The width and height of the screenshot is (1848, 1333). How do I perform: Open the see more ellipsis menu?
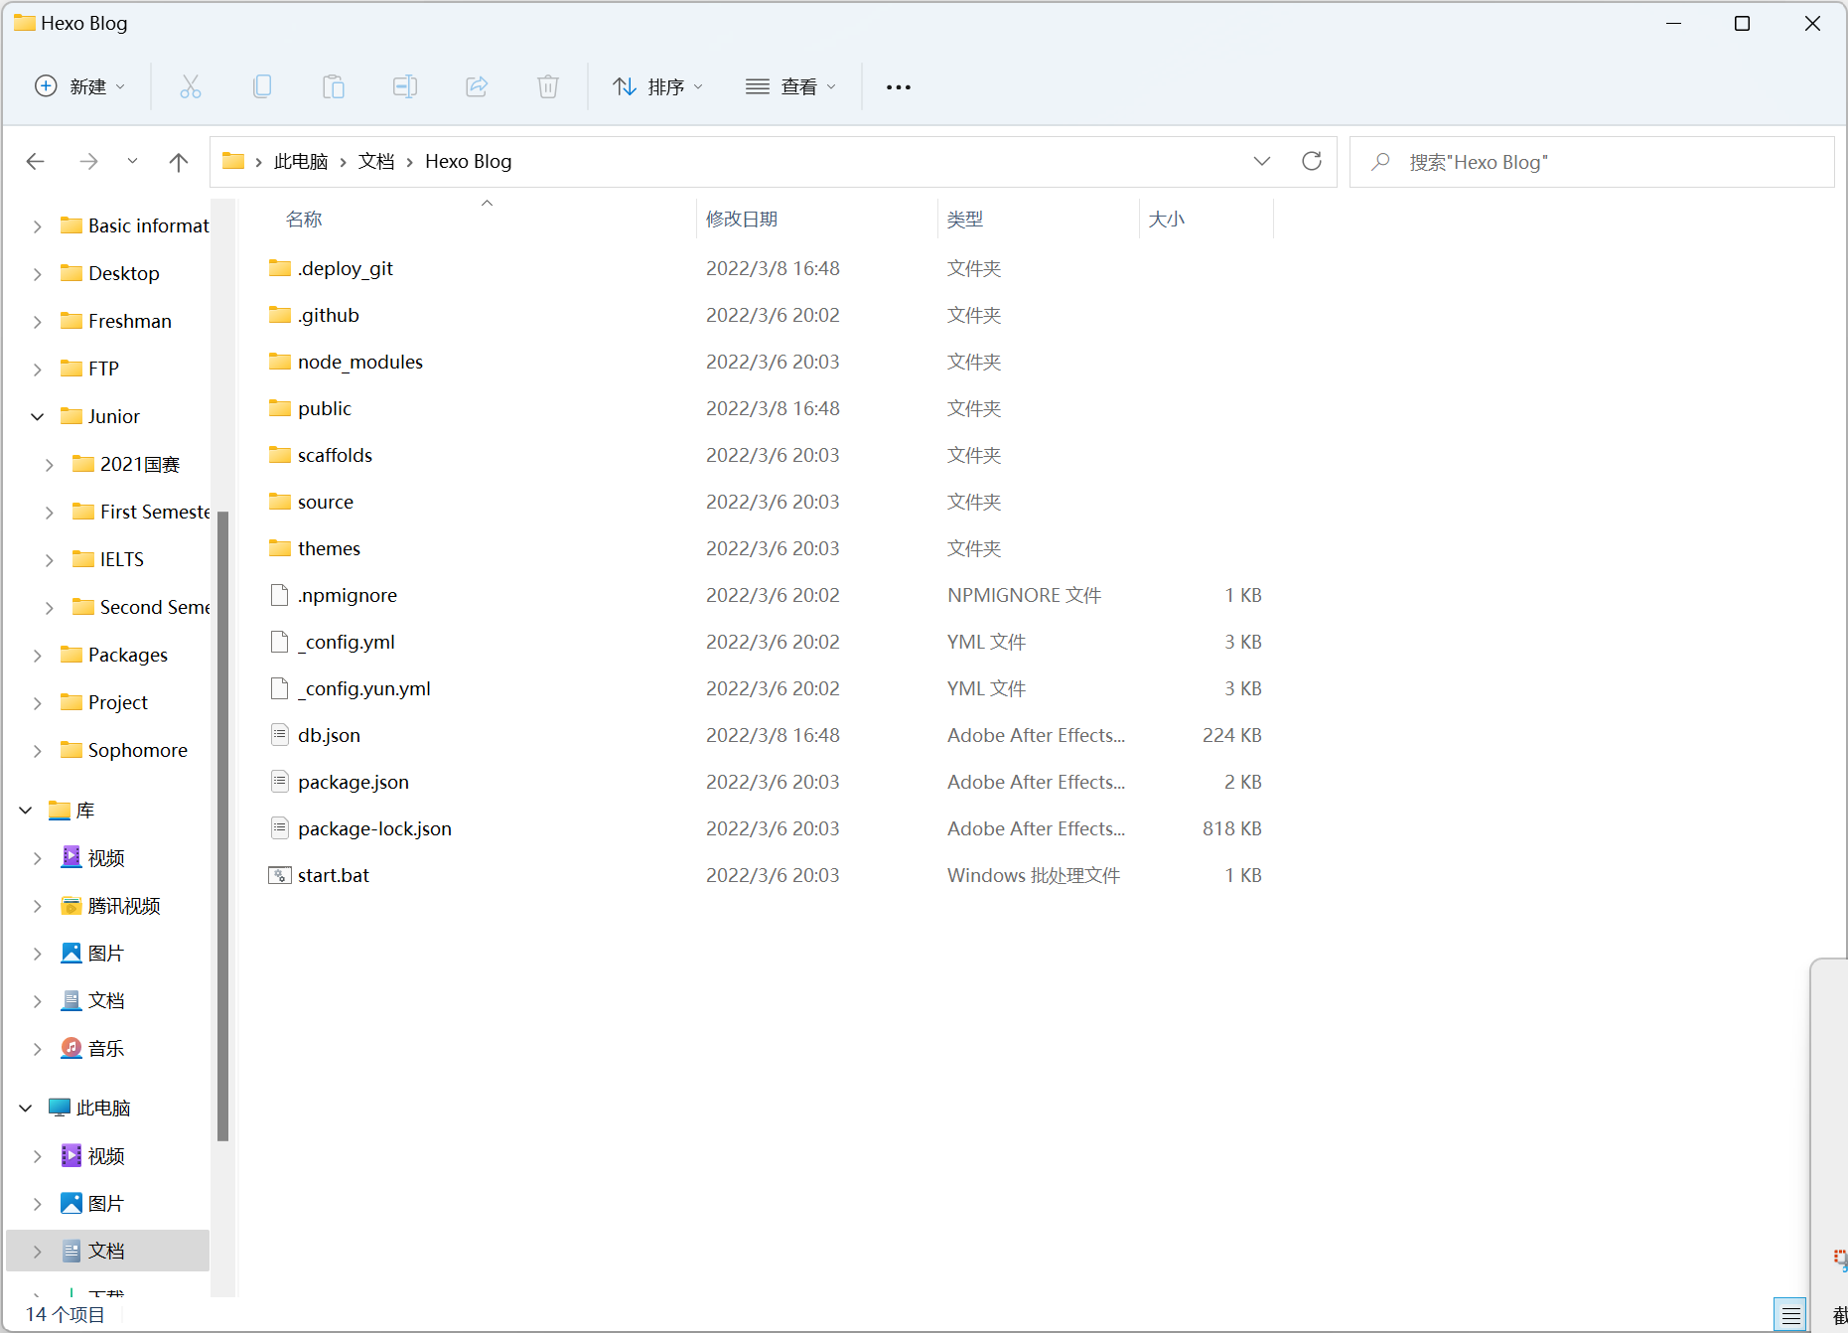coord(899,87)
